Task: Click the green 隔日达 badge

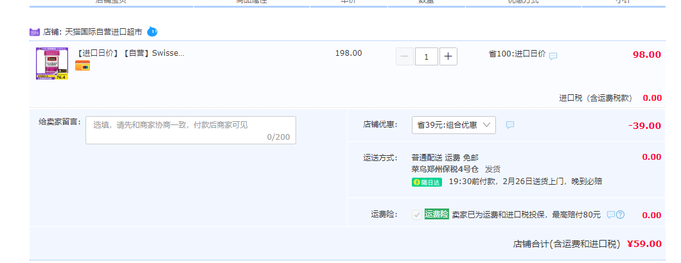Action: coord(427,182)
